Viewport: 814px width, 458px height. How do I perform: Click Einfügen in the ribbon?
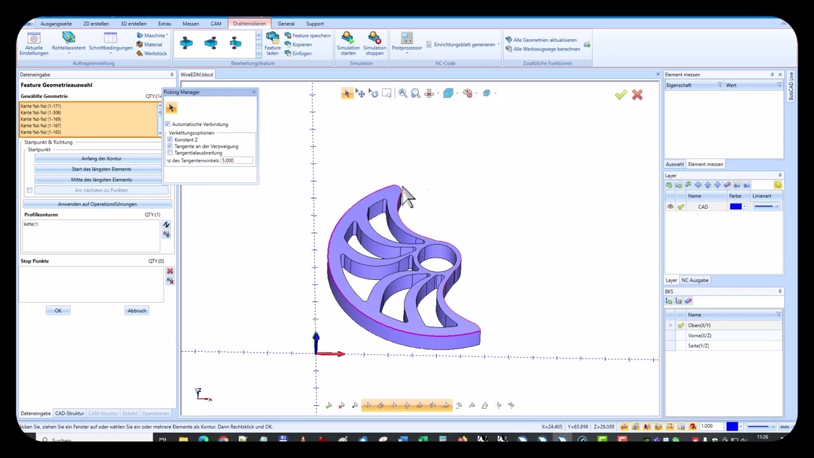[298, 53]
